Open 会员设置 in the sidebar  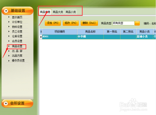(x=17, y=41)
